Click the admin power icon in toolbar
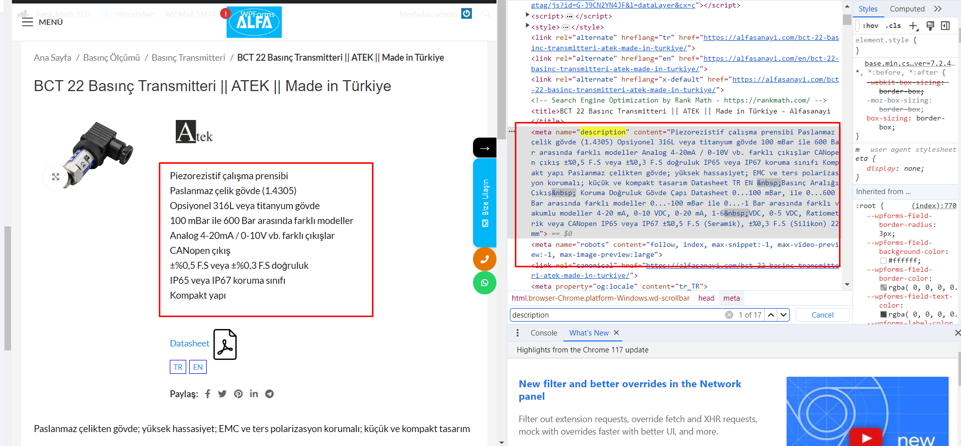 click(x=467, y=13)
